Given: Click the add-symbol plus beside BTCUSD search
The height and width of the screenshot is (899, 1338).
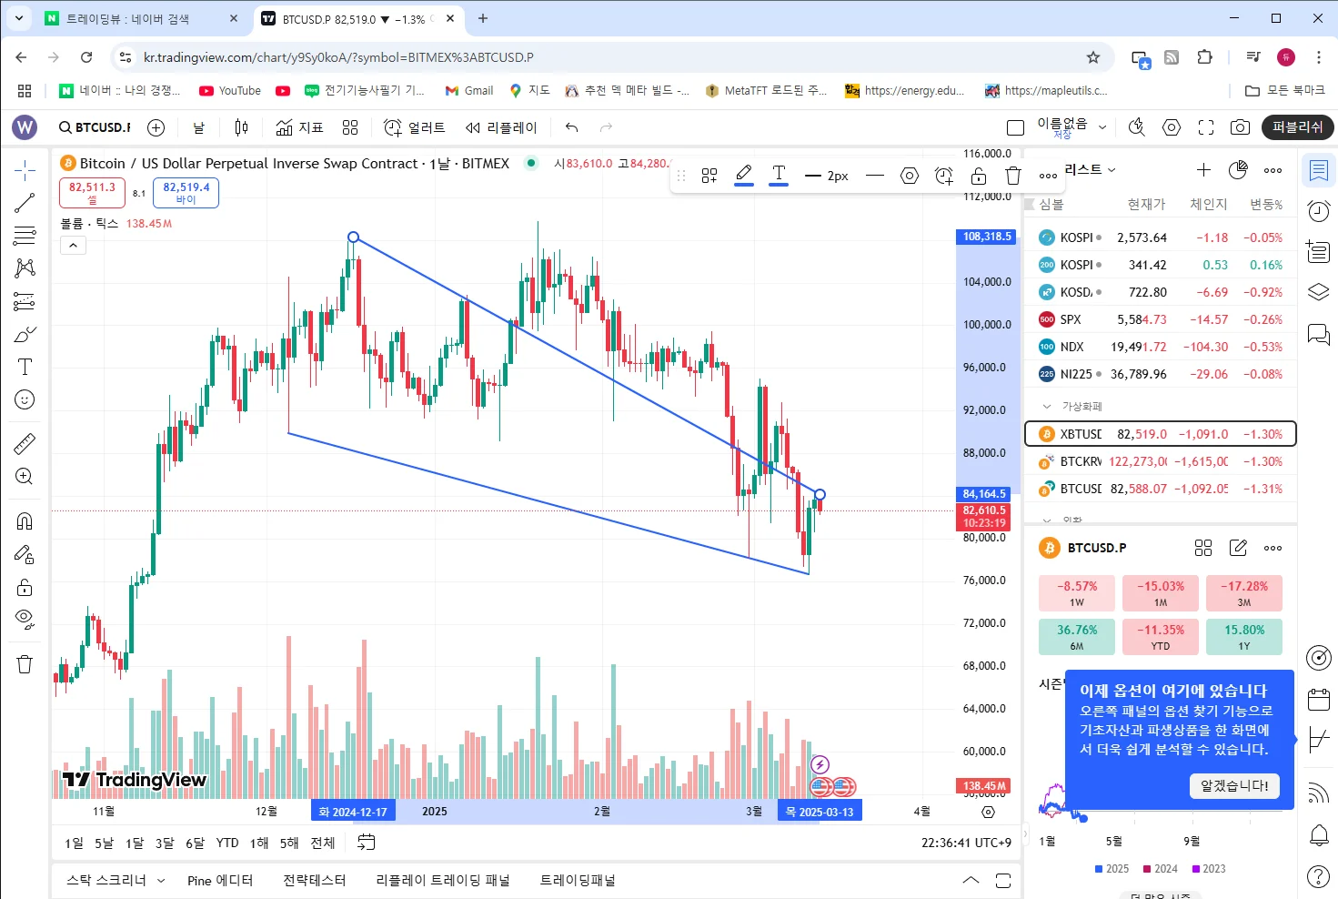Looking at the screenshot, I should point(156,127).
